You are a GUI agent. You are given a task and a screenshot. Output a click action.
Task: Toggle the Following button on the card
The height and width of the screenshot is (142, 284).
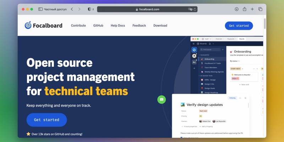click(232, 98)
